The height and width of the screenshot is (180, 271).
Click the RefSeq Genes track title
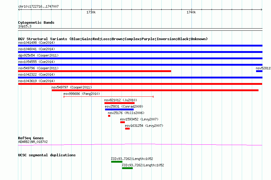click(31, 138)
